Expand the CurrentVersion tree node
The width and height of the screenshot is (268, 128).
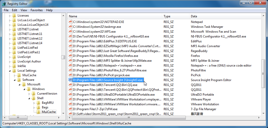coord(29,94)
